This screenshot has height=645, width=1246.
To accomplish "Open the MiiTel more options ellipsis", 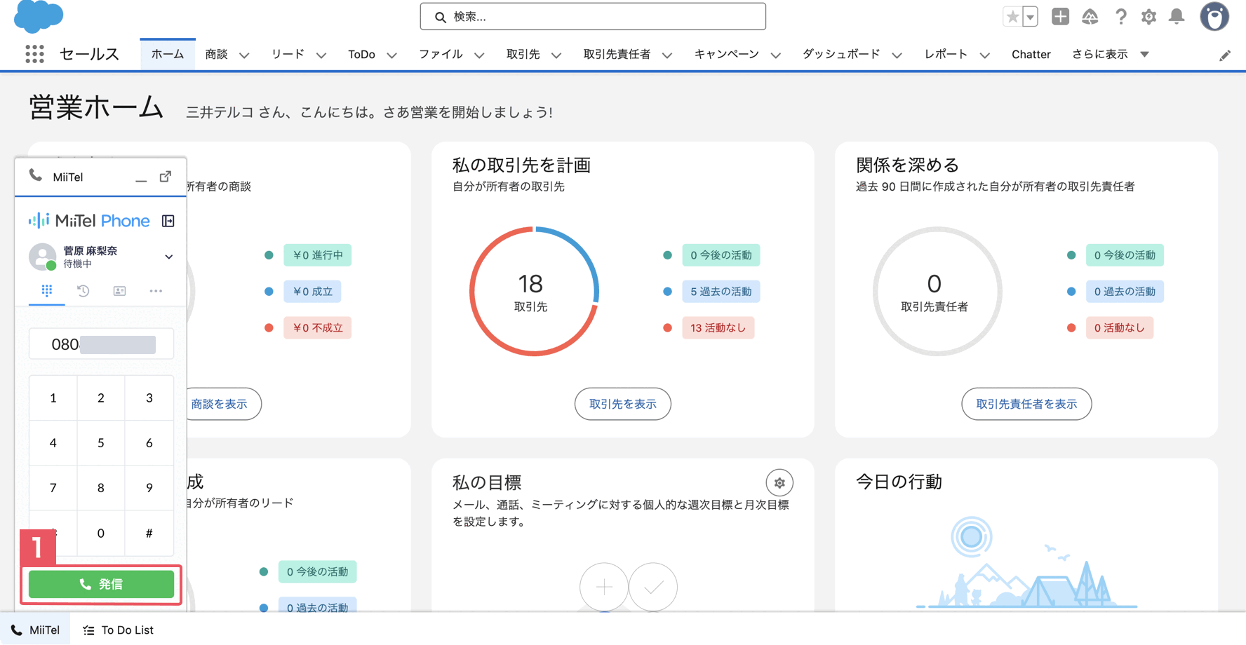I will click(156, 290).
